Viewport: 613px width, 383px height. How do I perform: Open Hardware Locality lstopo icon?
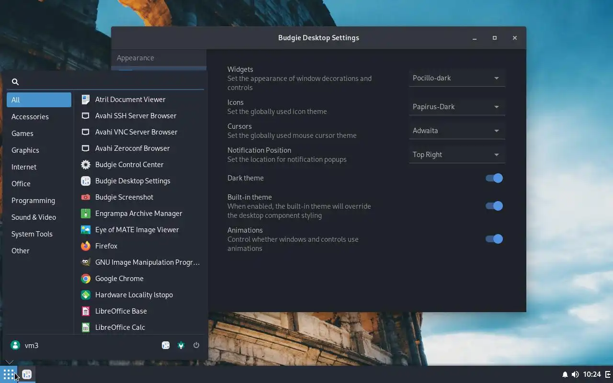point(86,294)
